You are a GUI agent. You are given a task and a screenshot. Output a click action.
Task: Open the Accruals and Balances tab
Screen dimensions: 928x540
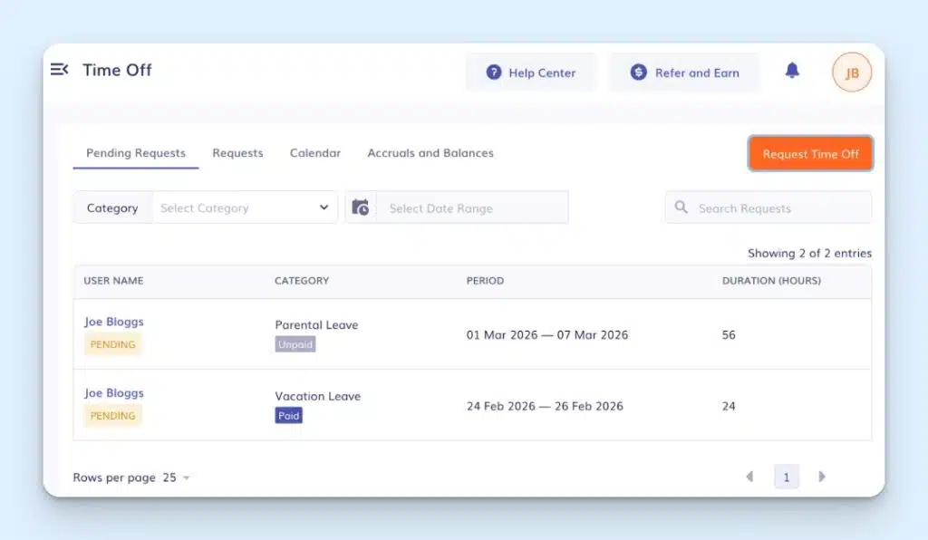pyautogui.click(x=430, y=153)
